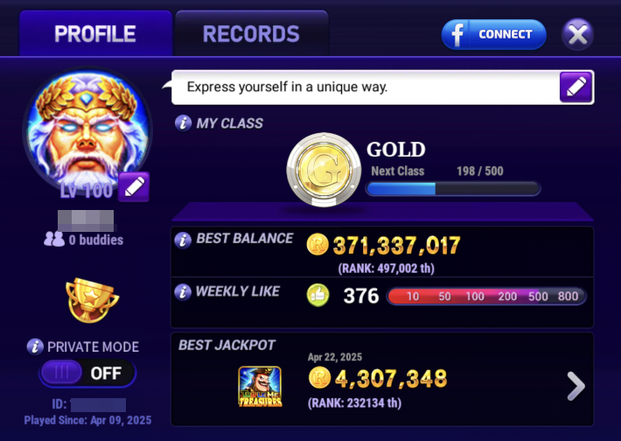Click the Private Mode info icon
This screenshot has height=441, width=621.
(x=35, y=346)
